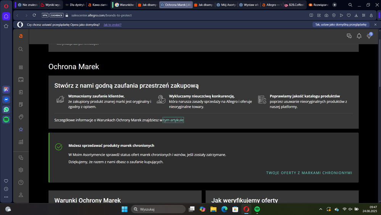Viewport: 381px width, 215px height.
Task: Open the statistics chart icon in sidebar
Action: (x=21, y=142)
